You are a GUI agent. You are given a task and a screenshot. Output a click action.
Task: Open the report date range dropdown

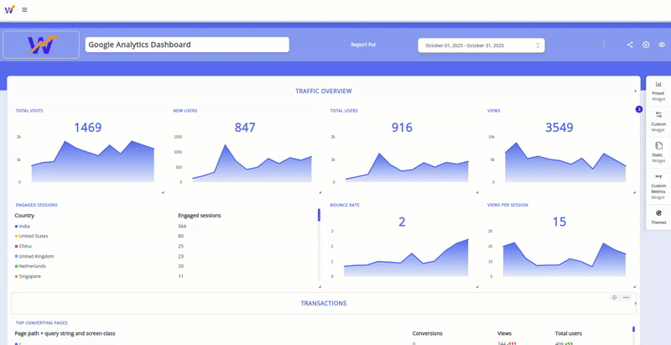481,45
